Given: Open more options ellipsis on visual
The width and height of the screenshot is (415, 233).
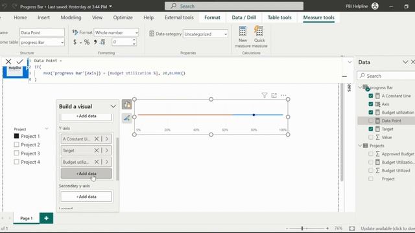Looking at the screenshot, I should pyautogui.click(x=283, y=95).
